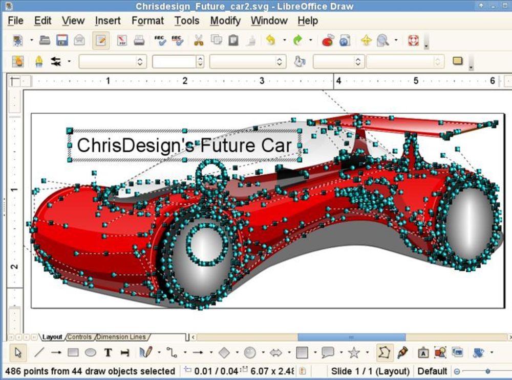Click the horizontal scrollbar thumb
Screen dimensions: 512x380
pyautogui.click(x=351, y=337)
